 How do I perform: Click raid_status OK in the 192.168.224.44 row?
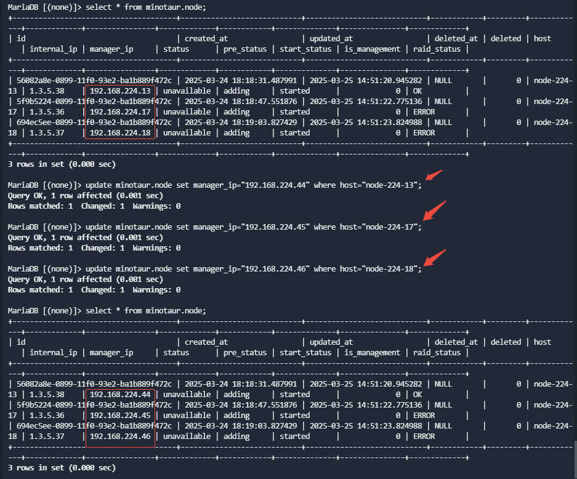tap(418, 395)
